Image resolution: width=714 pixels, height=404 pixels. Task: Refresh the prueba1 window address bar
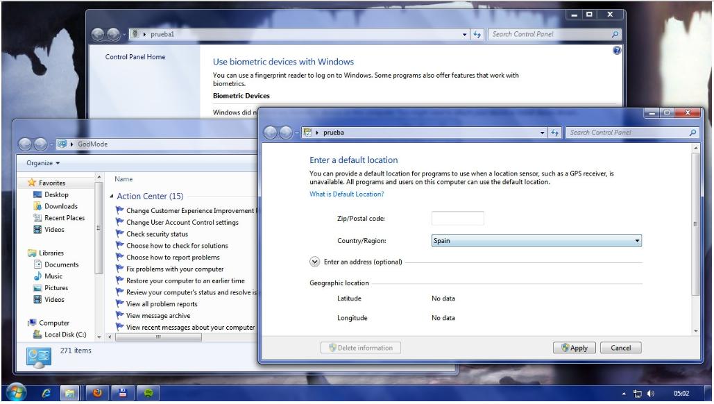click(477, 34)
